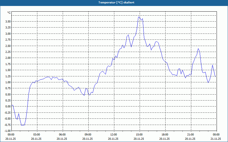Click the "20.11.25" date under 12:00
This screenshot has height=142, width=228.
(113, 139)
